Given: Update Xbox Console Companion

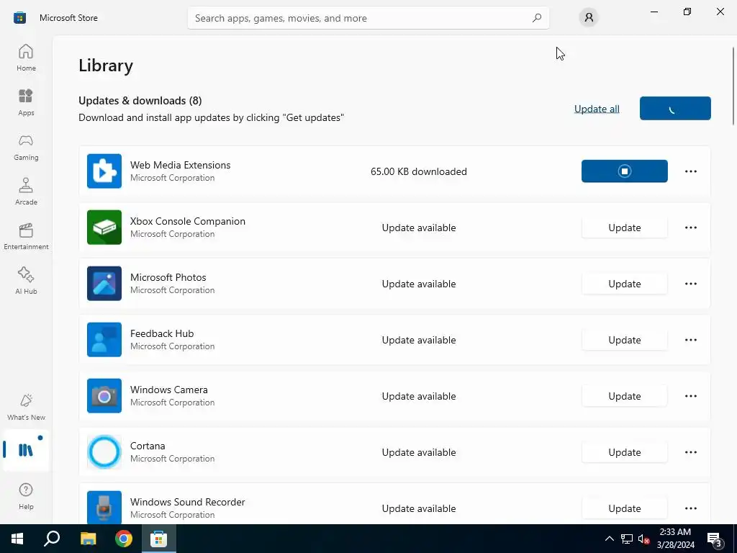Looking at the screenshot, I should 624,228.
